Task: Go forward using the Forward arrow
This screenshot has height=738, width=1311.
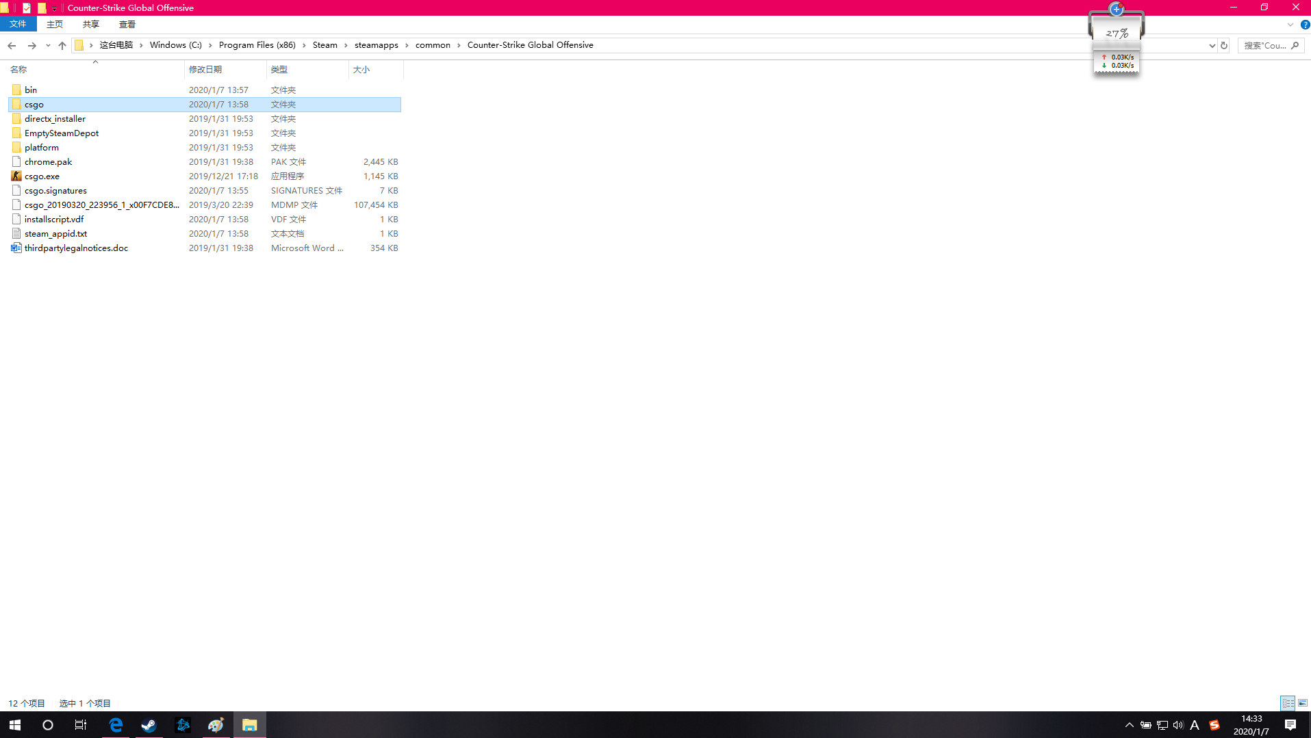Action: (x=31, y=45)
